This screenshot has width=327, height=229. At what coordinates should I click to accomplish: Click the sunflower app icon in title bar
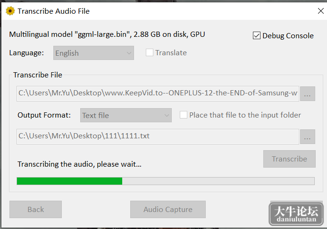[x=10, y=11]
